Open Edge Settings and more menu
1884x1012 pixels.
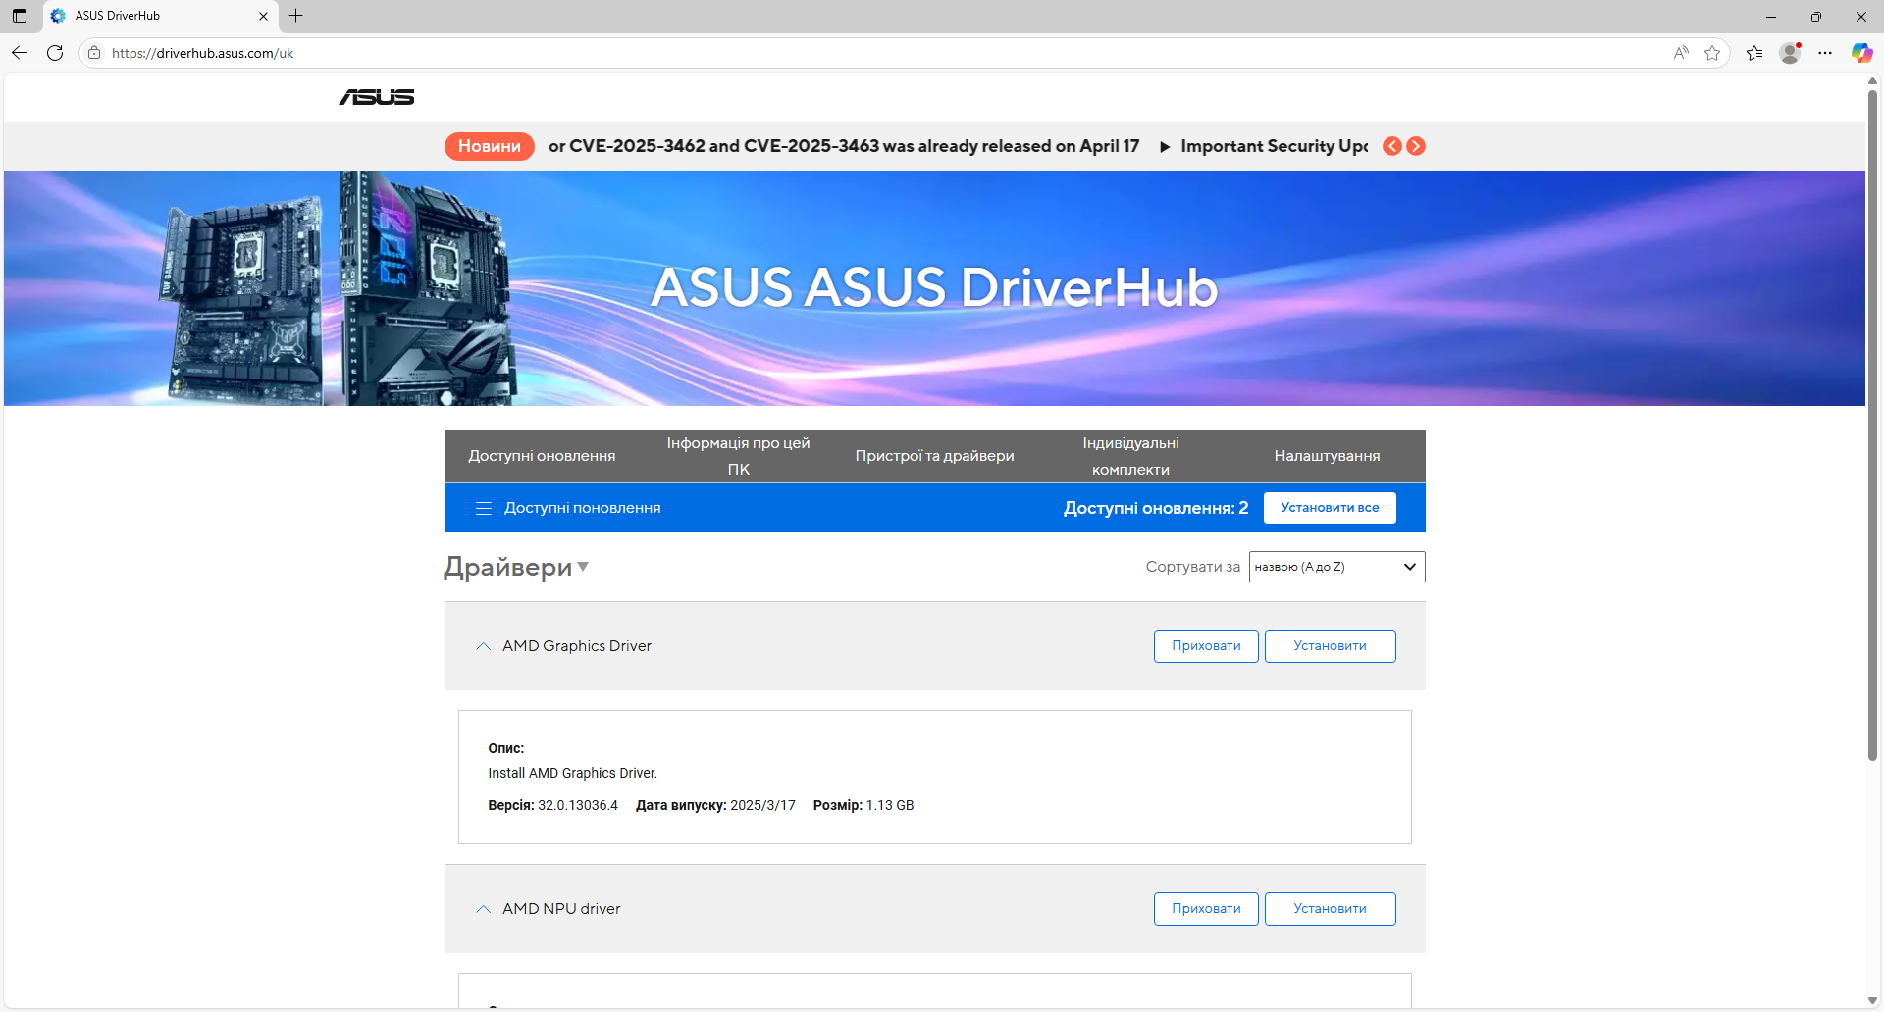[x=1825, y=53]
